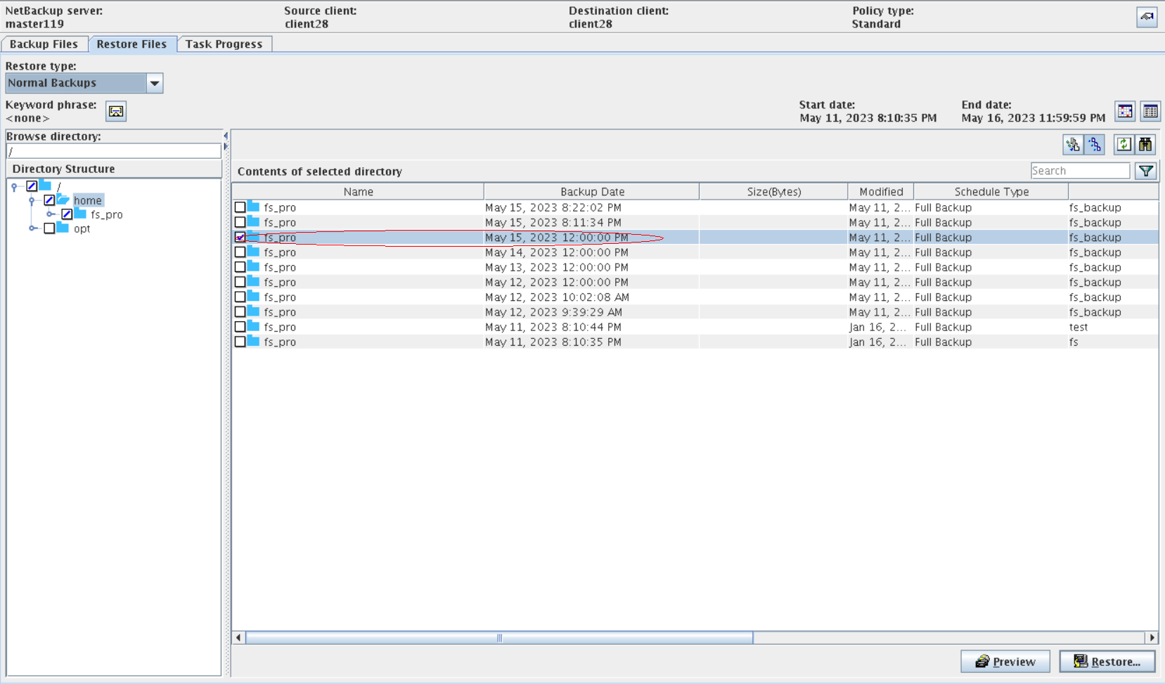Screen dimensions: 1165x684
Task: Uncheck the home folder checkbox
Action: 49,200
